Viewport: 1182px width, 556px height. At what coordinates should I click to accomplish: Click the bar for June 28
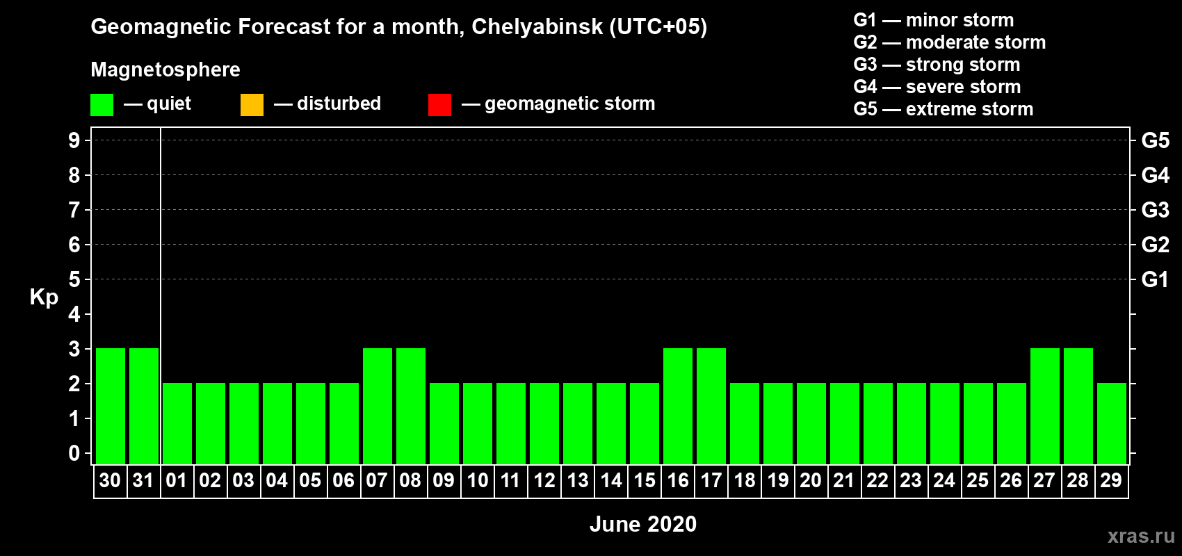[x=1078, y=406]
